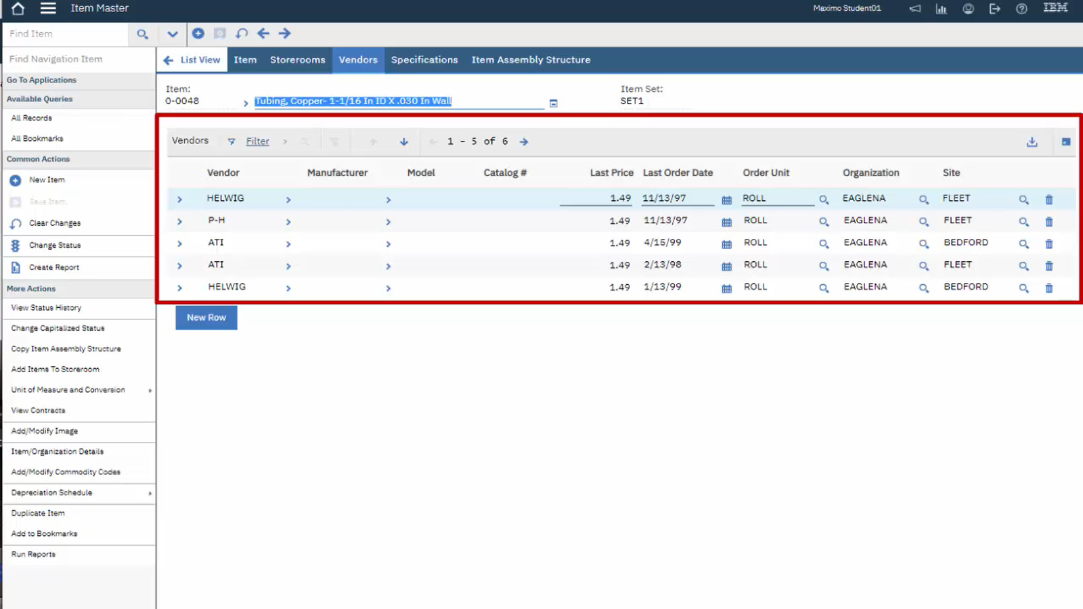Open detail menu magnifier for ATI order unit
The height and width of the screenshot is (609, 1083).
tap(824, 244)
